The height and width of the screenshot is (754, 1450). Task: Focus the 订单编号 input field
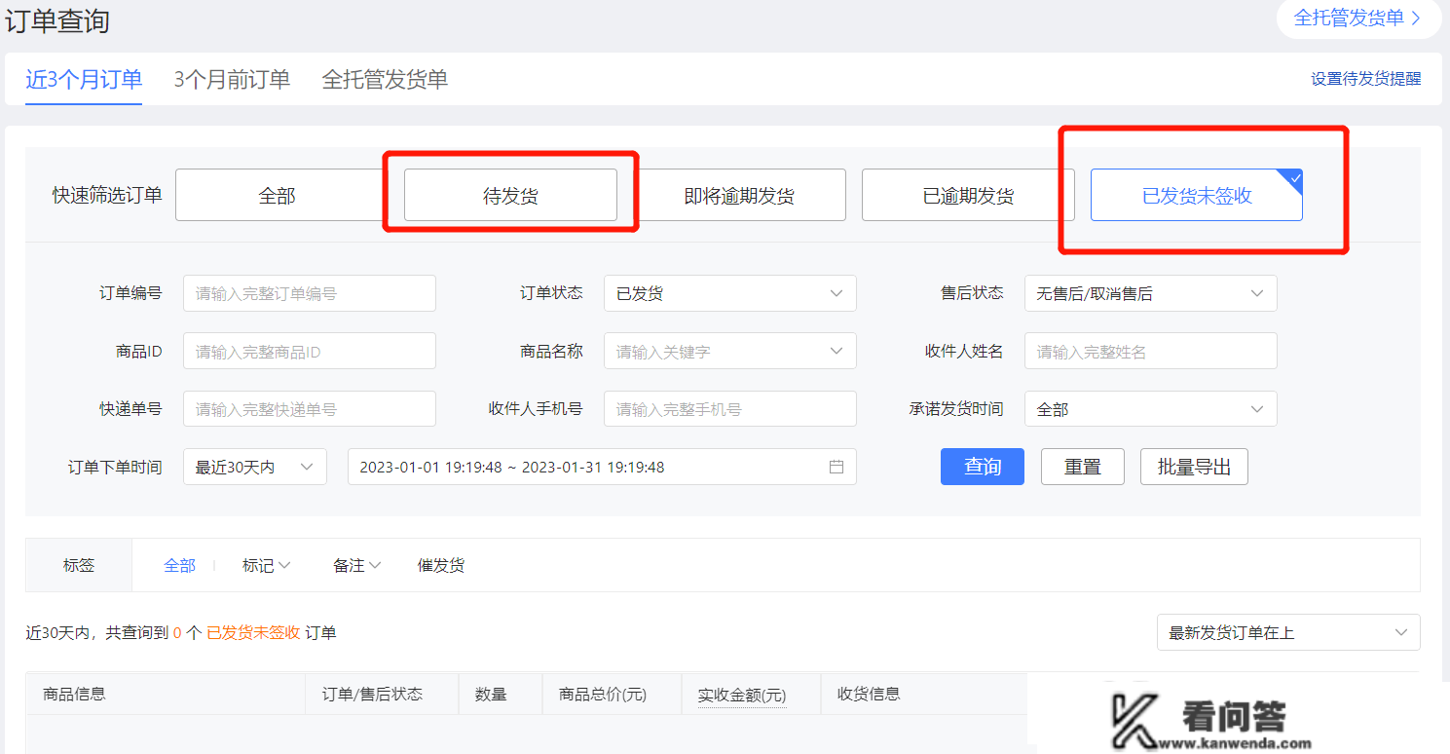pyautogui.click(x=310, y=293)
